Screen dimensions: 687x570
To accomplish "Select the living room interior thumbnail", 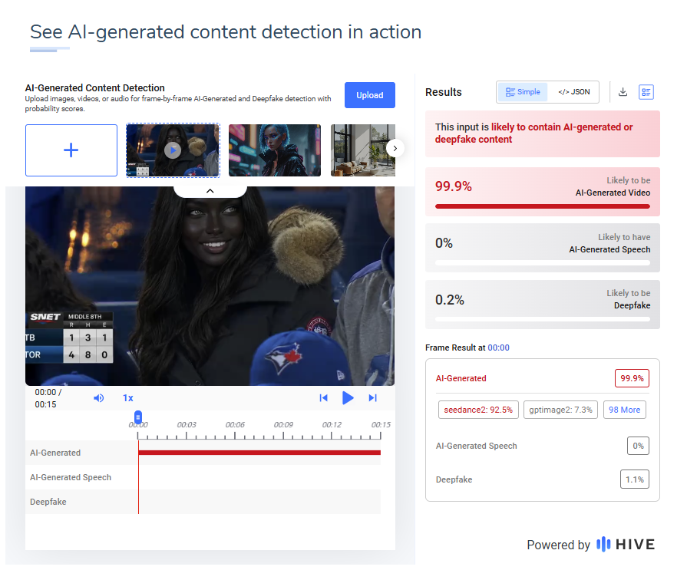I will pyautogui.click(x=363, y=150).
